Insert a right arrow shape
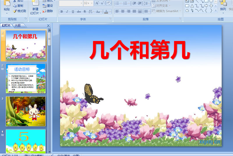 206,6
